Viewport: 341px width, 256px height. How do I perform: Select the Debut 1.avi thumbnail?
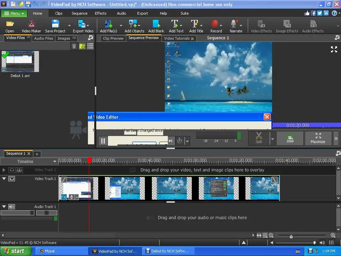pyautogui.click(x=20, y=61)
